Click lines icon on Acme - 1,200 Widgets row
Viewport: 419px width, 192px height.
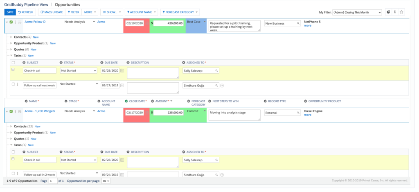click(x=20, y=111)
